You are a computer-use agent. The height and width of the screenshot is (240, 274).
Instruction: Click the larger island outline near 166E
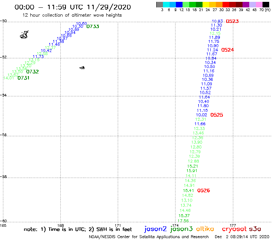coord(24,35)
